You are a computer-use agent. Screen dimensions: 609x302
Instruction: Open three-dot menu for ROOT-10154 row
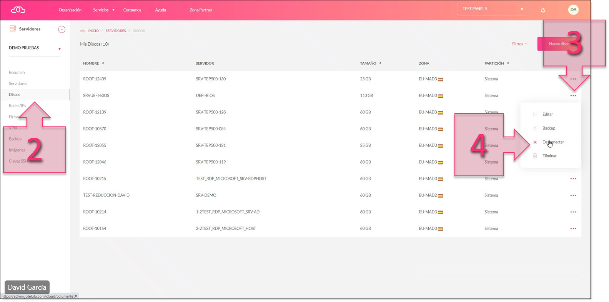tap(573, 229)
